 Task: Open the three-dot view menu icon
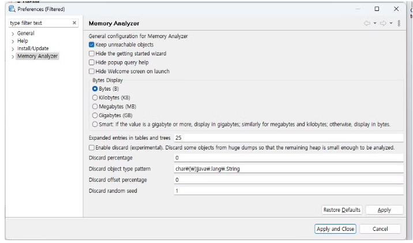pyautogui.click(x=399, y=23)
